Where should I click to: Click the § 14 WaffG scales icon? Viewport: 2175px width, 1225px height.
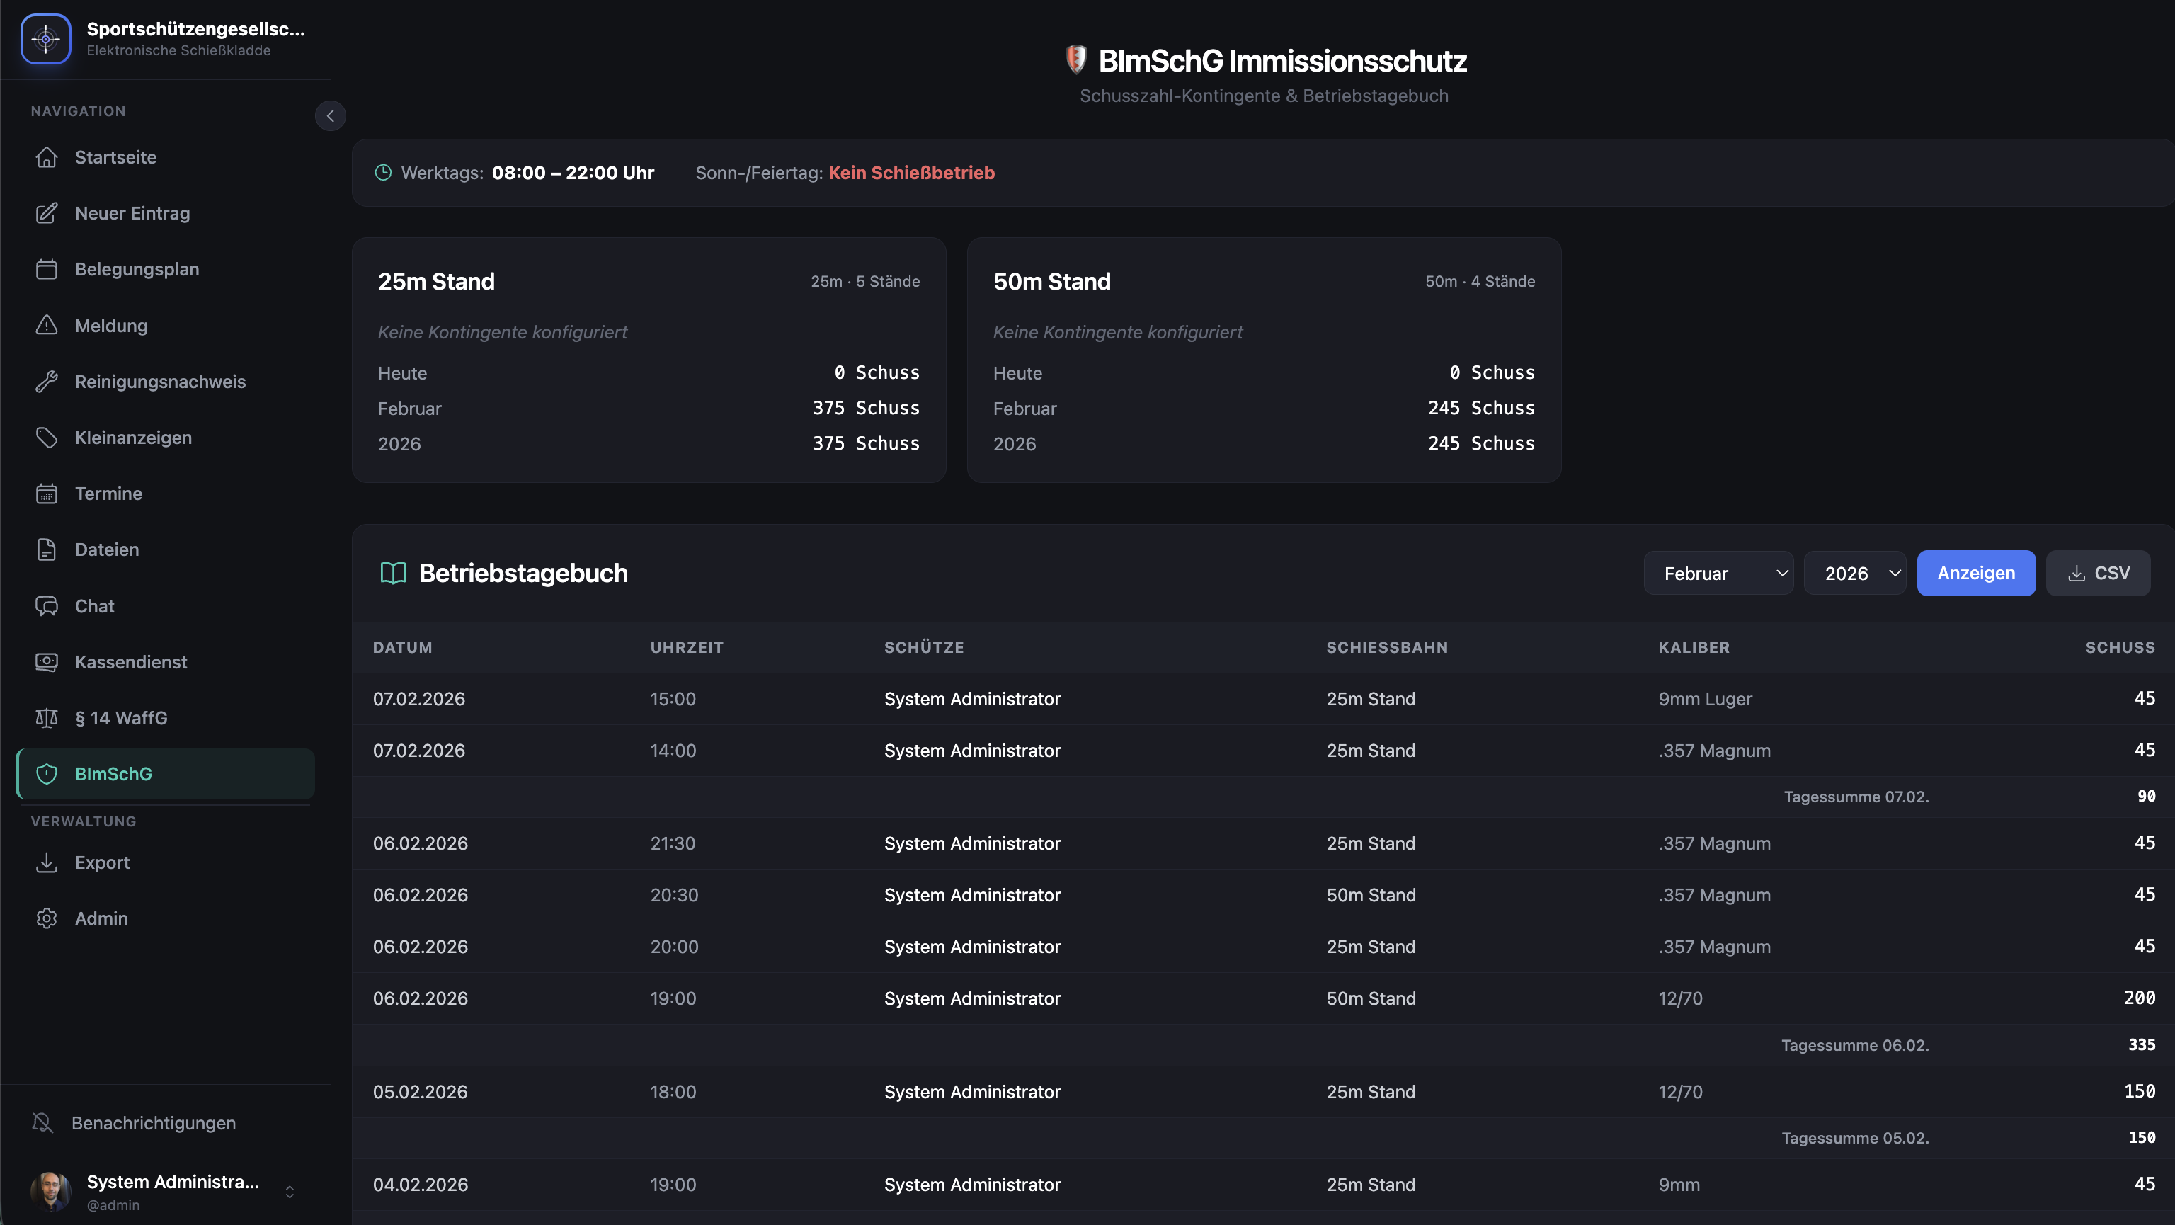(47, 717)
